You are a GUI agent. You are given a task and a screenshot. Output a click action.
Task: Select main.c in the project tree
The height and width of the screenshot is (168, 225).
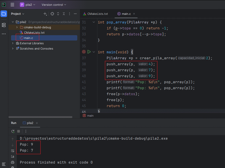click(x=28, y=38)
